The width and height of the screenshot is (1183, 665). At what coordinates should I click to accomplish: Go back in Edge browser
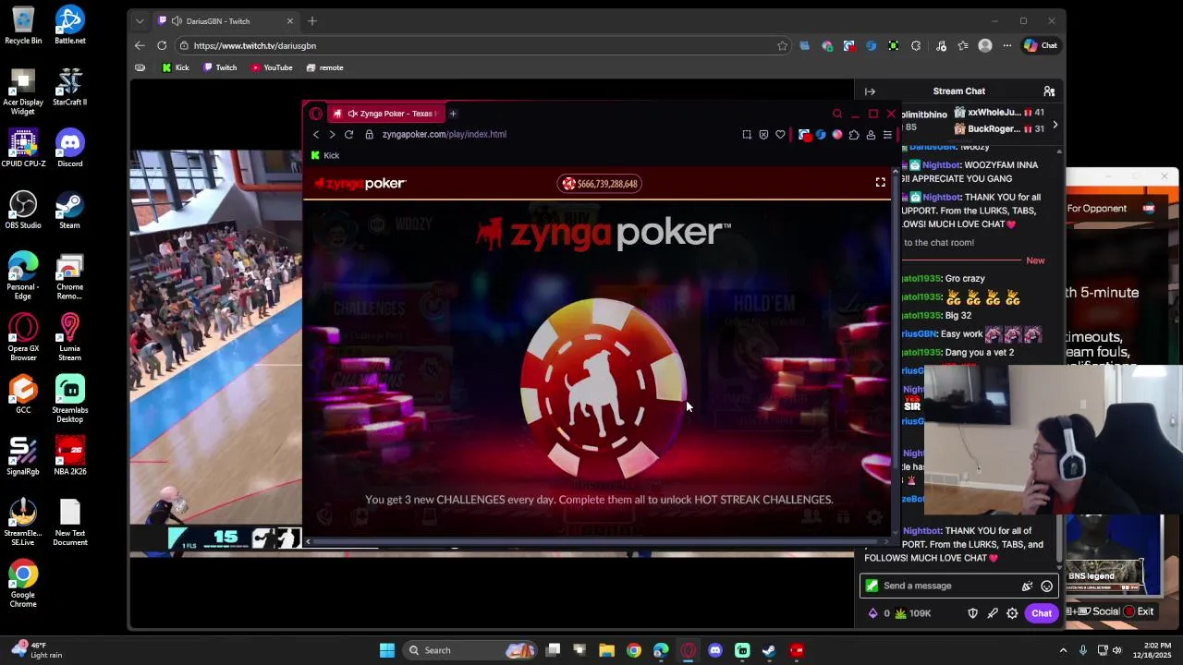(140, 45)
